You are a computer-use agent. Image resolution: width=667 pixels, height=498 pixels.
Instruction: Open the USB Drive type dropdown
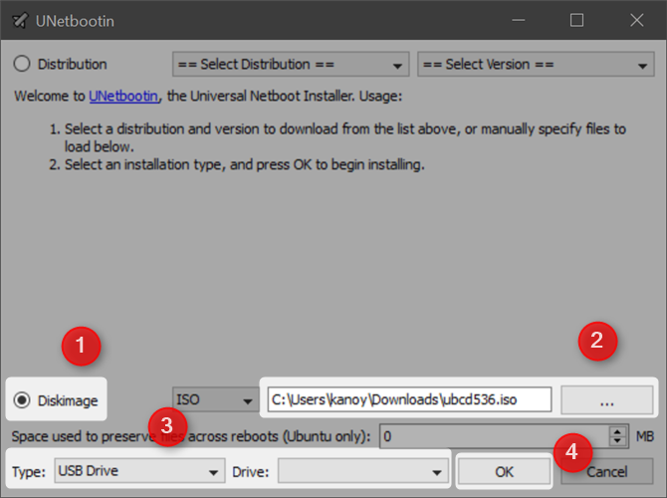tap(139, 471)
